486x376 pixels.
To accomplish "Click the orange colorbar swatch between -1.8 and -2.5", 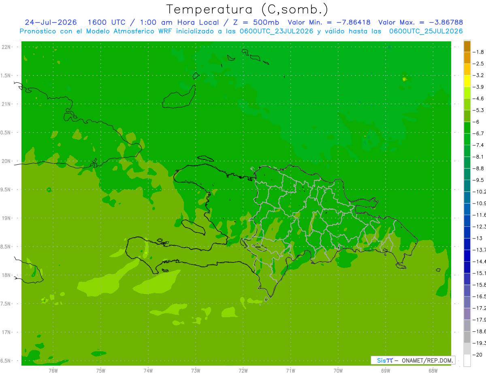I will click(x=467, y=58).
